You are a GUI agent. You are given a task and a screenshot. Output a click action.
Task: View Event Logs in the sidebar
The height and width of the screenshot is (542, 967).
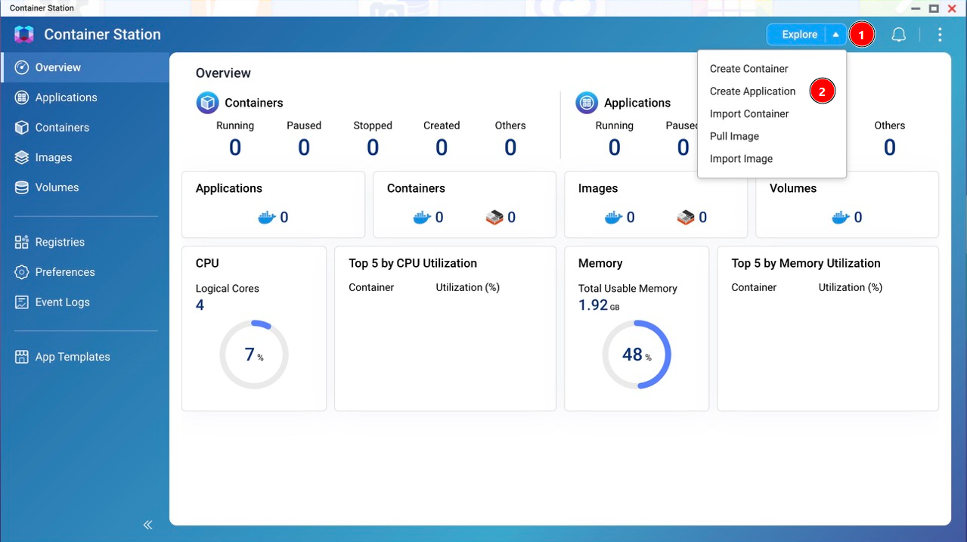pos(62,302)
